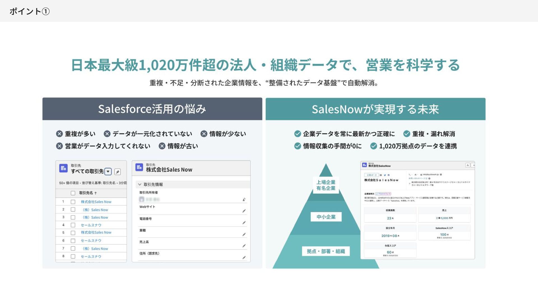Edit the 住所（請求先） field with pencil icon

244,258
